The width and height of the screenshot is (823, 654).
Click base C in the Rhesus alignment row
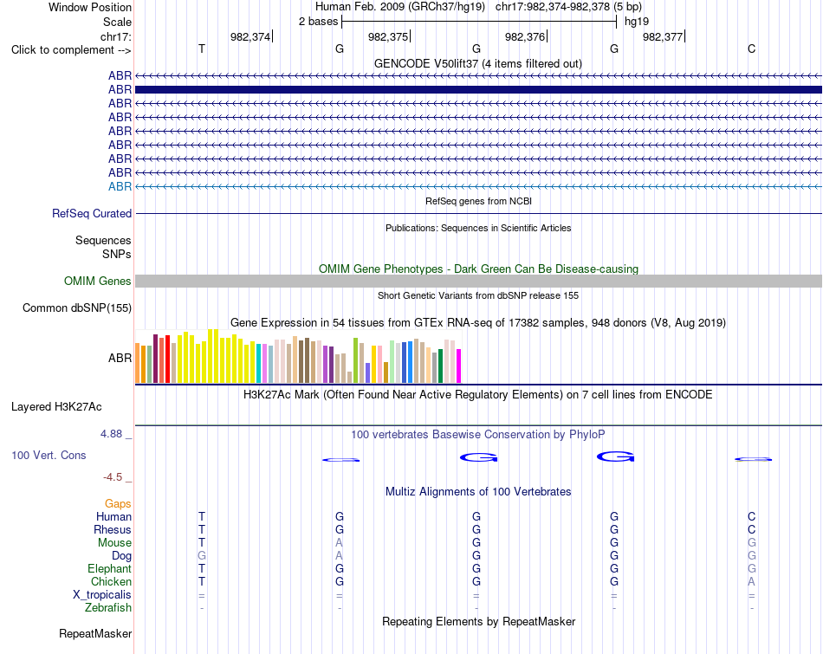[x=752, y=529]
